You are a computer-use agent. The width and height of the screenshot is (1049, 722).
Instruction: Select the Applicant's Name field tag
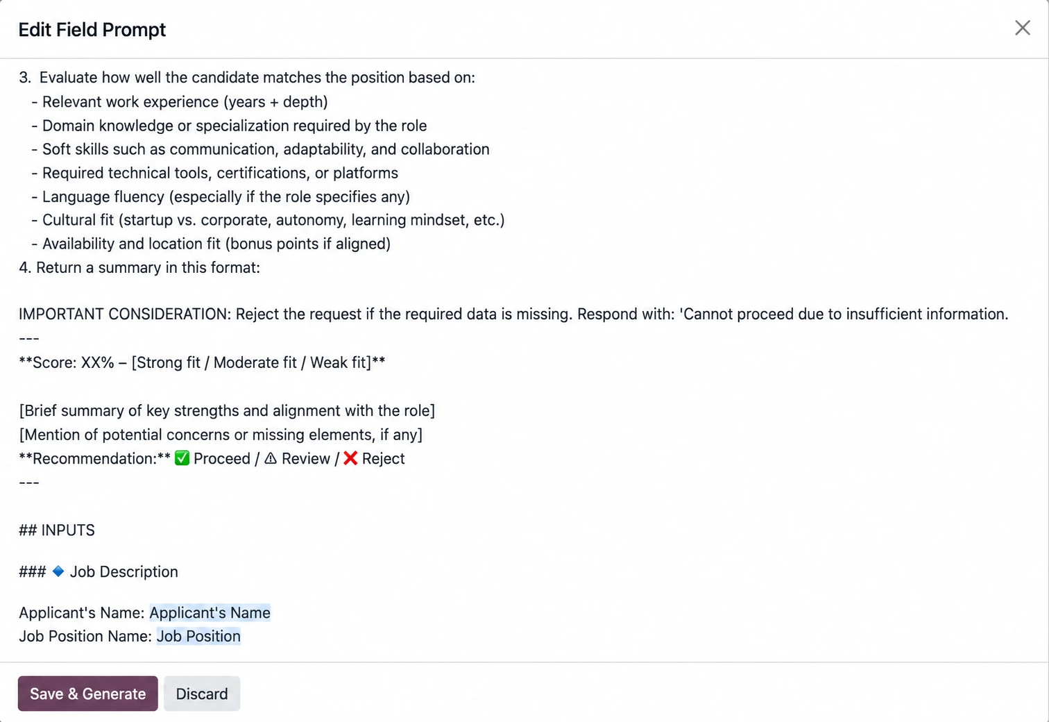[210, 612]
